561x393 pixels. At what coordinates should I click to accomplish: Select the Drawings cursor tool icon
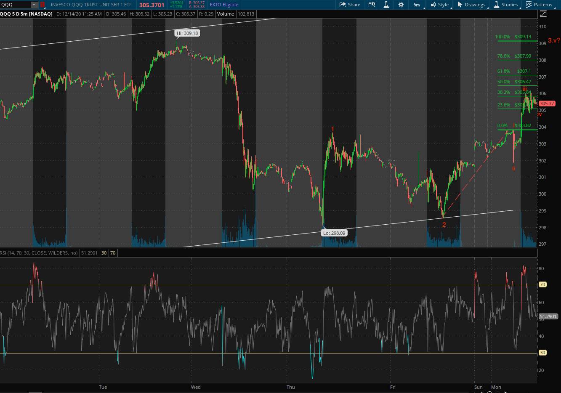click(460, 5)
